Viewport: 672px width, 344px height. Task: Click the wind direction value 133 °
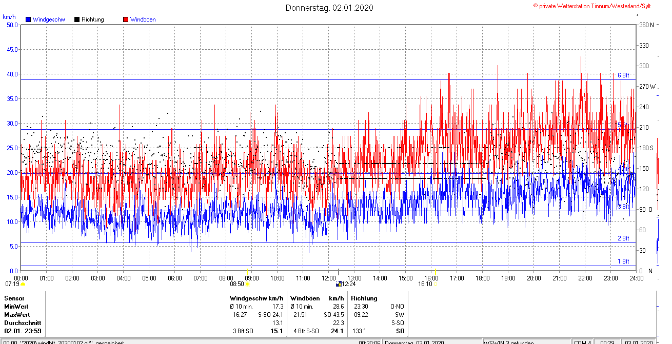coord(359,331)
